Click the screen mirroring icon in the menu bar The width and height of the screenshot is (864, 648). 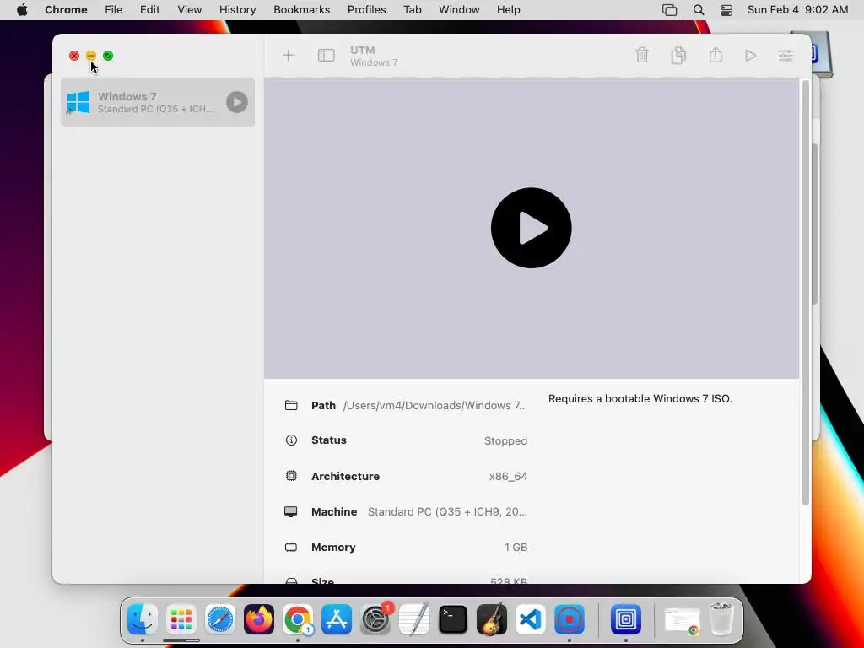click(x=669, y=10)
